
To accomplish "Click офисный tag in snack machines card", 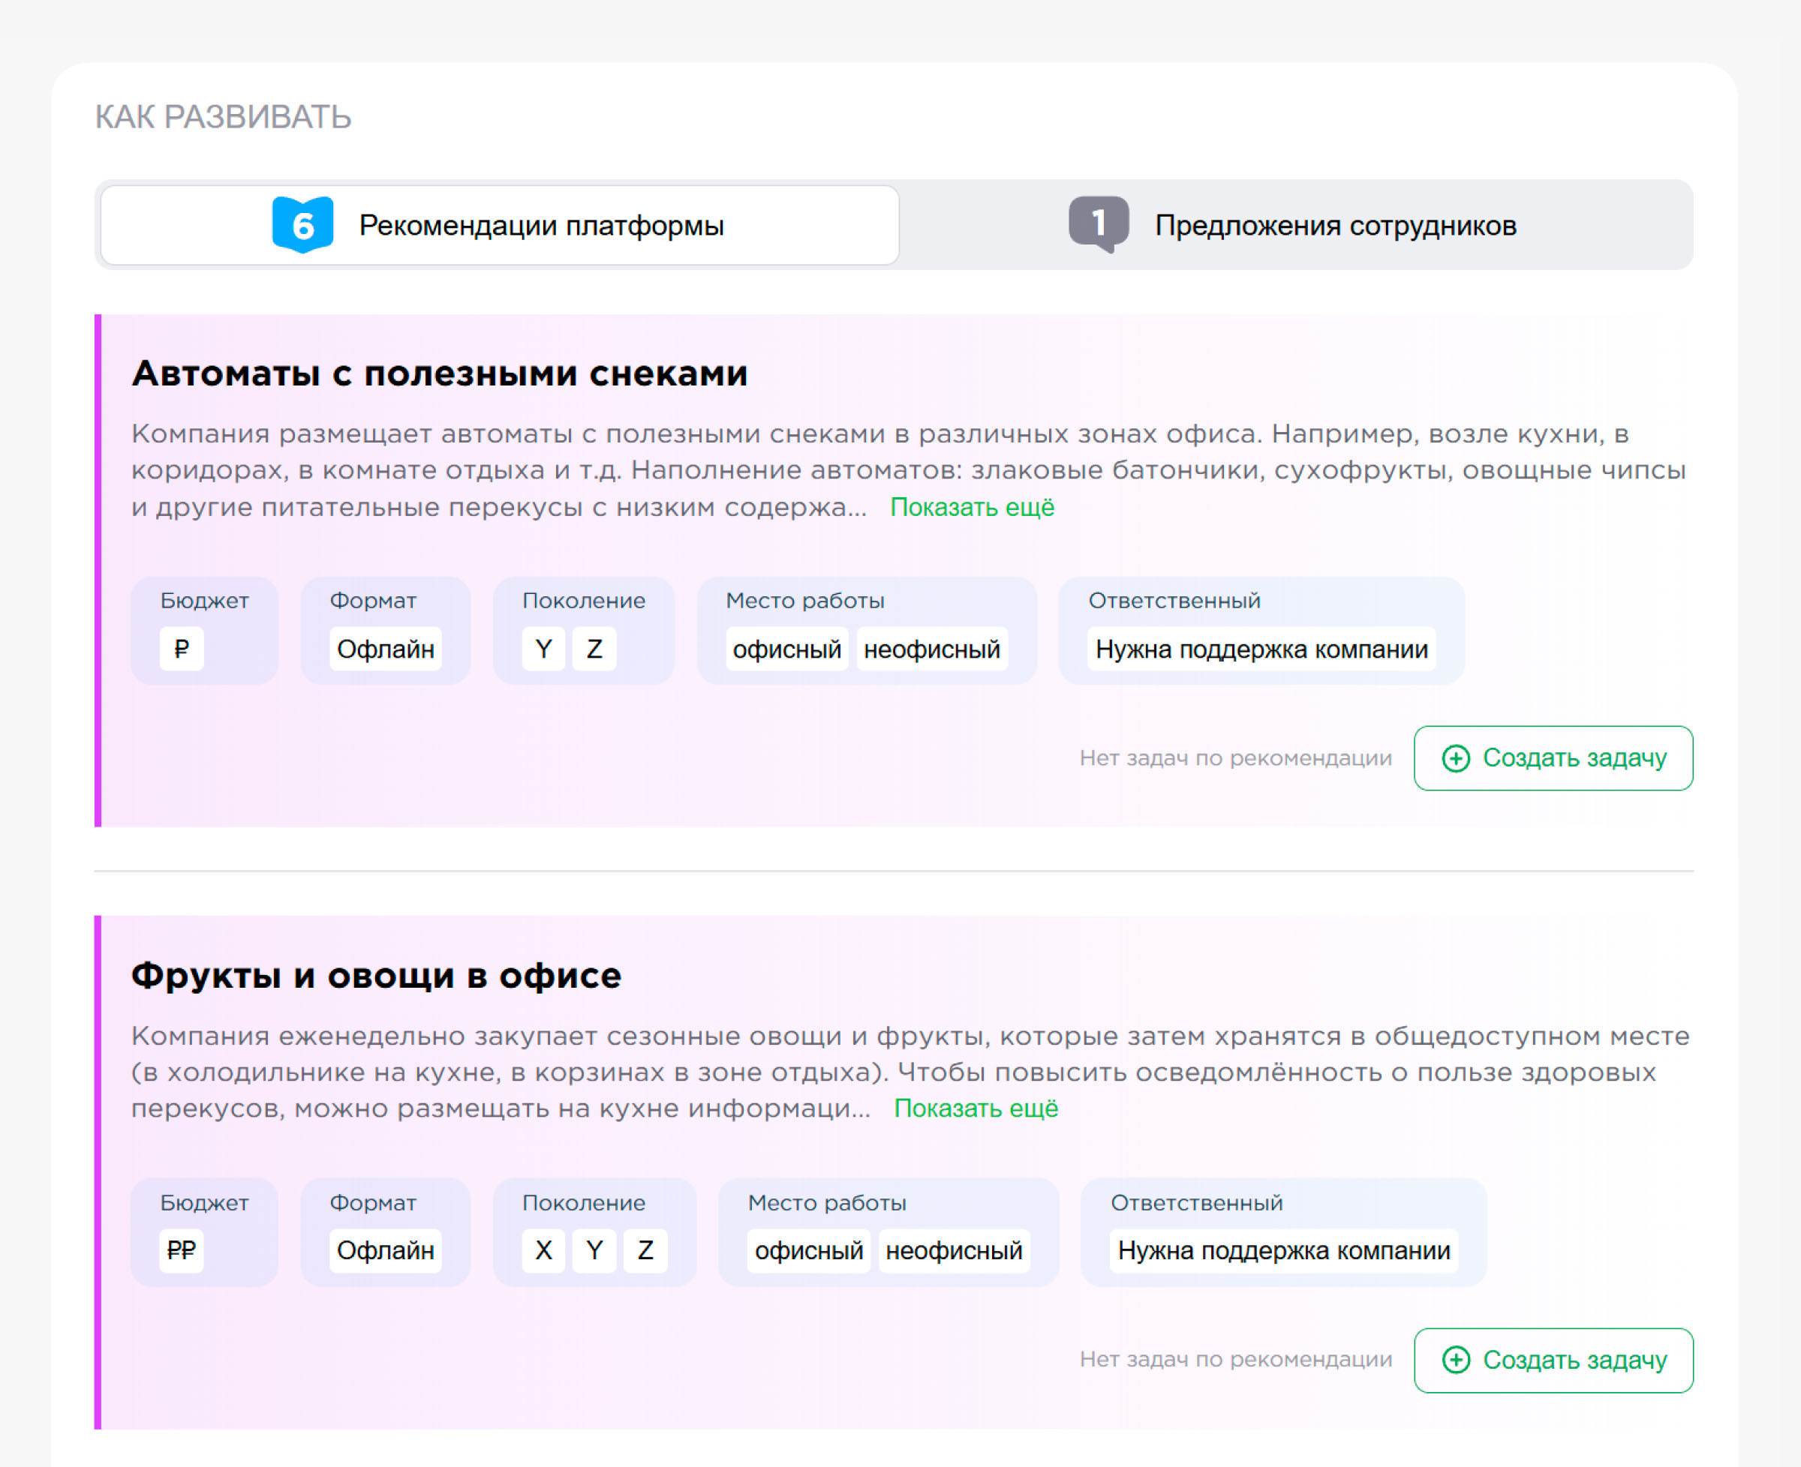I will (x=787, y=649).
